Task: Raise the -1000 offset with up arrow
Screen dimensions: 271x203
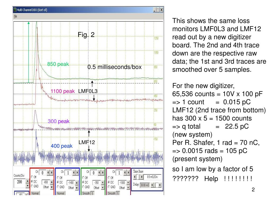Action: [128, 182]
